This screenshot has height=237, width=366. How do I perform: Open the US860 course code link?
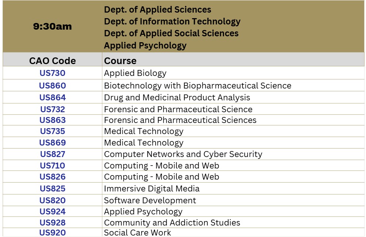pyautogui.click(x=52, y=86)
